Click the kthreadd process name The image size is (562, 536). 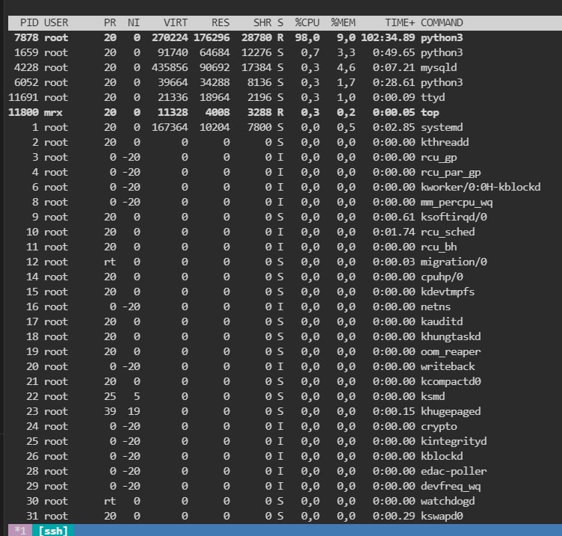[x=445, y=142]
